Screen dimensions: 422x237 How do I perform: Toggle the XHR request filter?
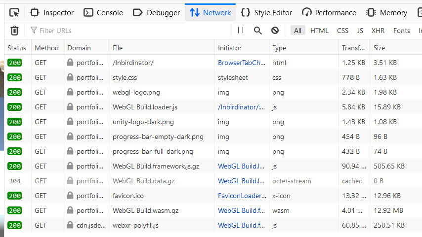click(x=378, y=31)
